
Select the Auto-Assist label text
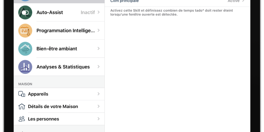(x=50, y=12)
